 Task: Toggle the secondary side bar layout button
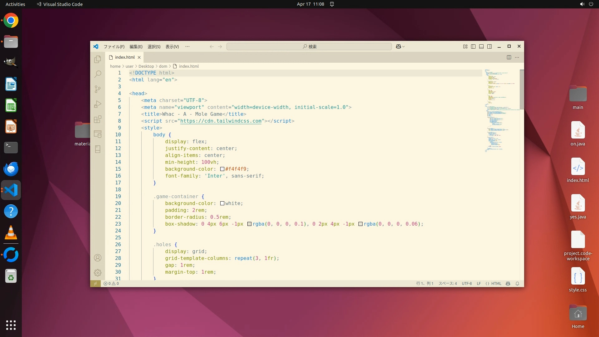(489, 46)
